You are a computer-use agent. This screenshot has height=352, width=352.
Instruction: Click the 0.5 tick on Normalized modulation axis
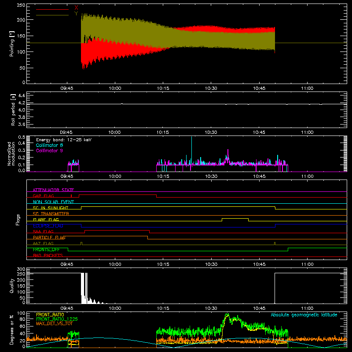(x=22, y=137)
